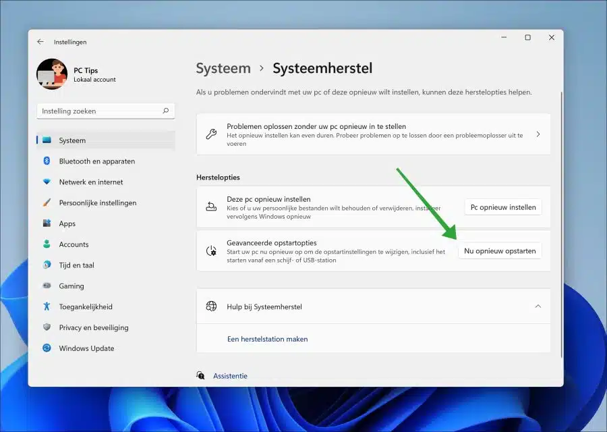Viewport: 607px width, 432px height.
Task: Open the Assistentie link
Action: pos(230,376)
